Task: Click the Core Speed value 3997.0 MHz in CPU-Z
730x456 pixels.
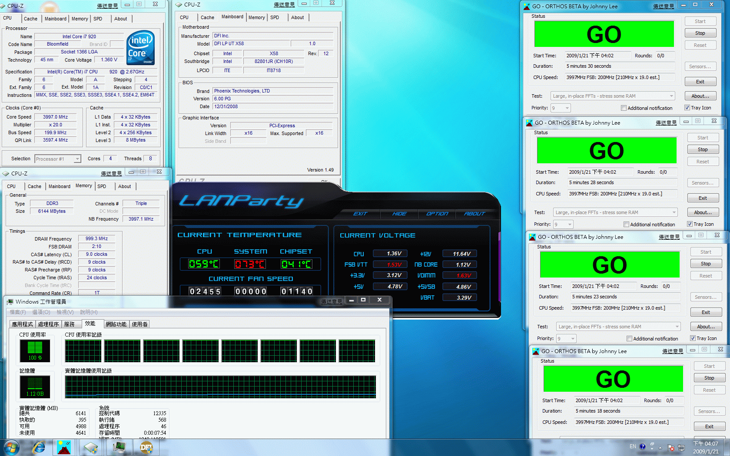Action: [x=55, y=117]
